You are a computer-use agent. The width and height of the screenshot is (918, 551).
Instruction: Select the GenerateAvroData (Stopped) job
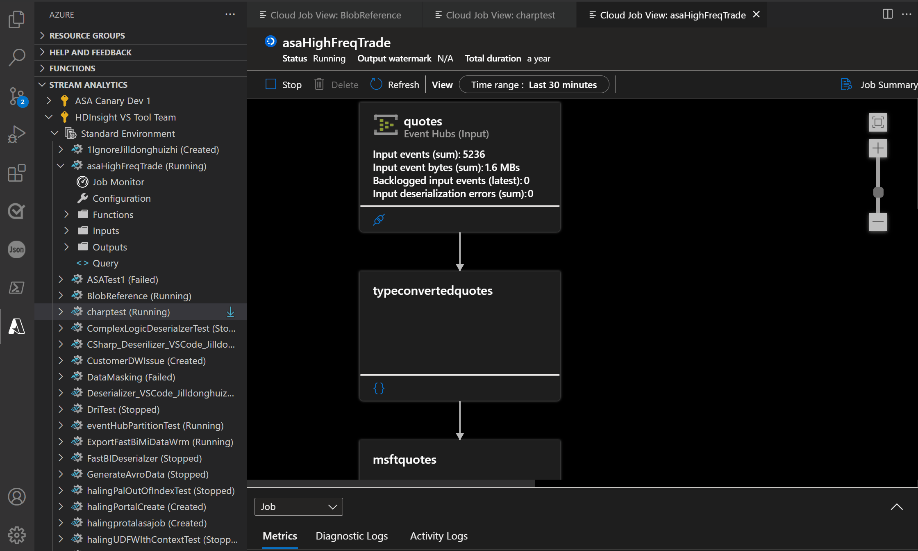[148, 474]
